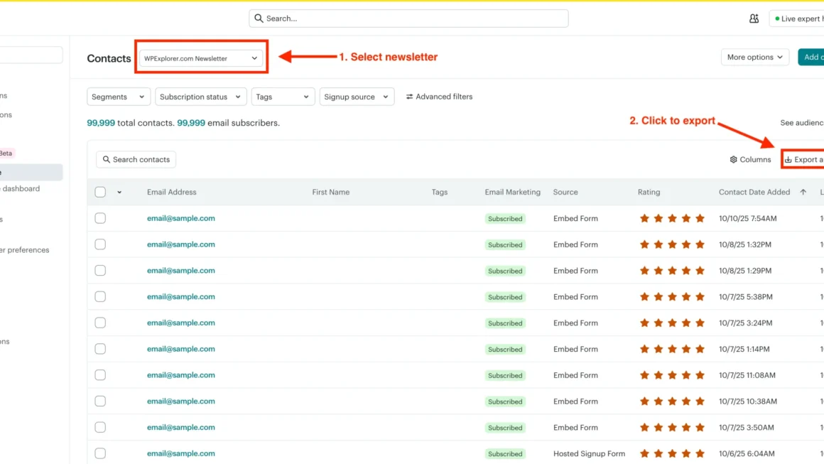
Task: Check the contact added 10/7/25 3:50AM
Action: pyautogui.click(x=100, y=427)
